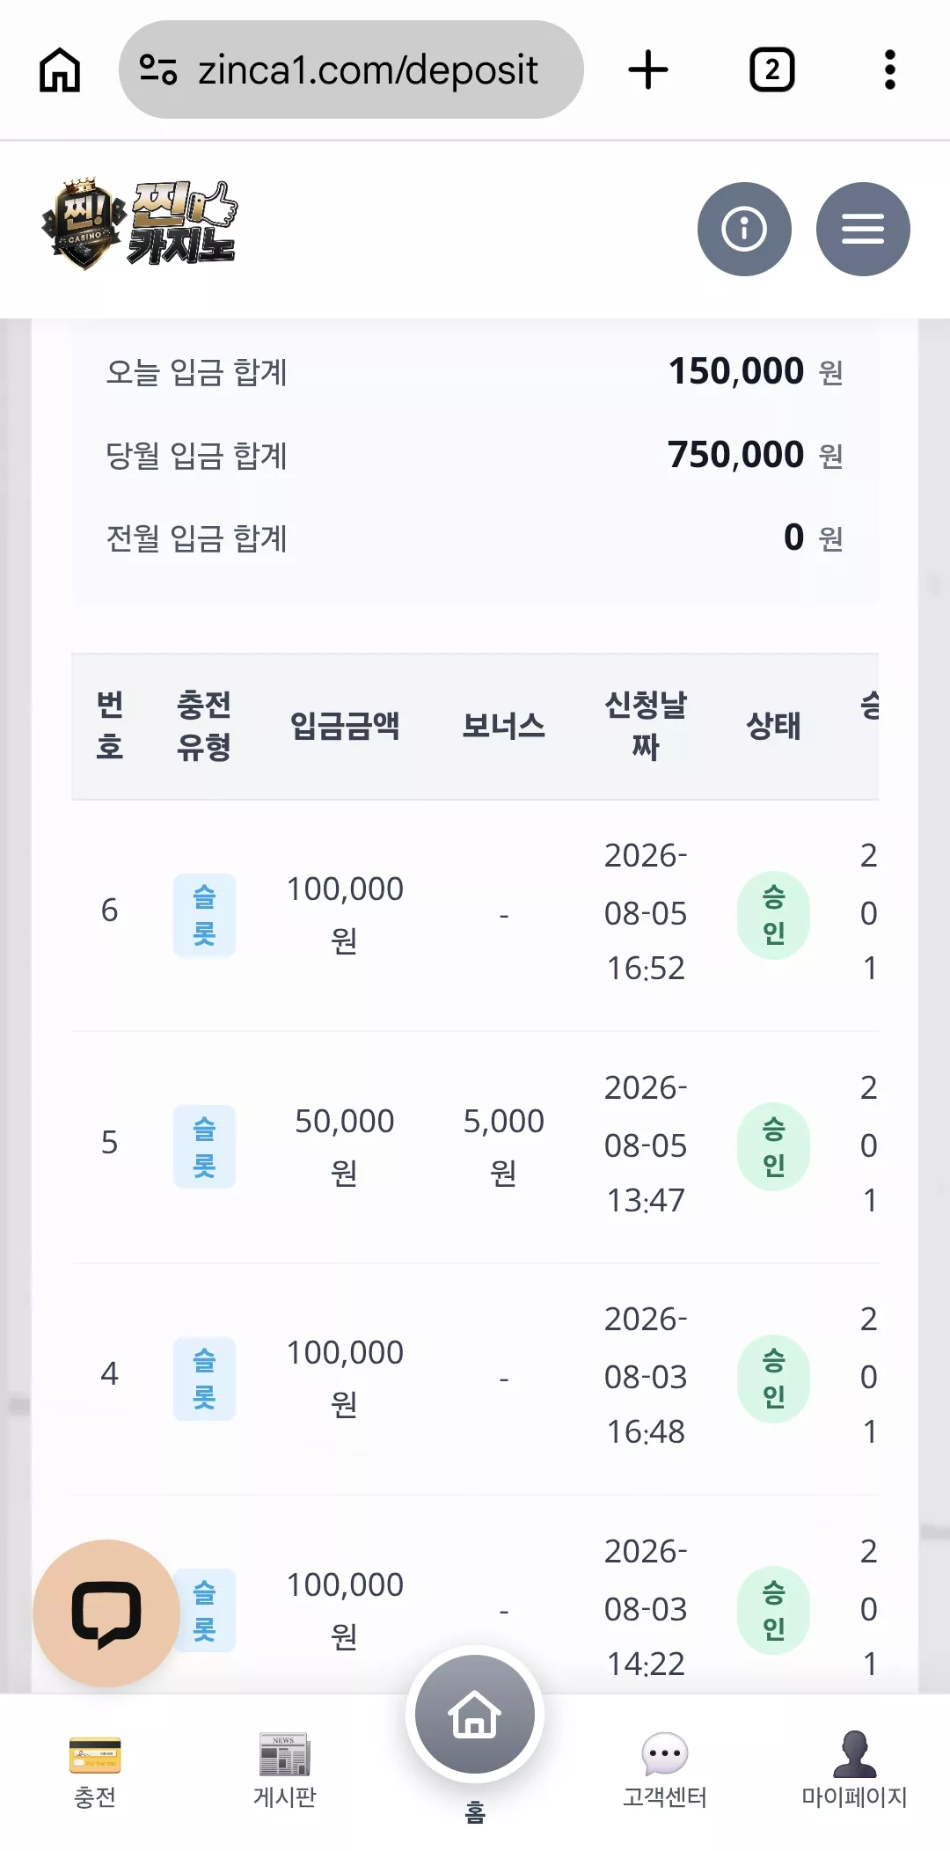Select the 입금금액 column header
This screenshot has width=950, height=1851.
click(x=345, y=726)
